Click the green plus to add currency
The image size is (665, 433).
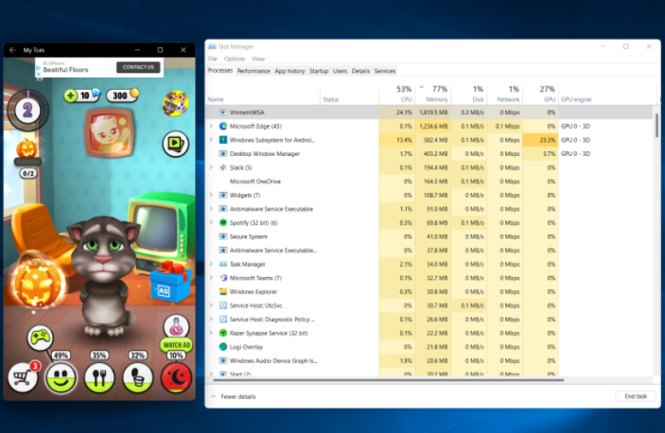[x=71, y=95]
